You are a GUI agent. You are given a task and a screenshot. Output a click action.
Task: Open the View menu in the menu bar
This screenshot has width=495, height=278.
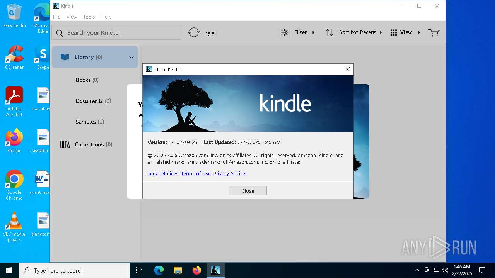tap(72, 17)
